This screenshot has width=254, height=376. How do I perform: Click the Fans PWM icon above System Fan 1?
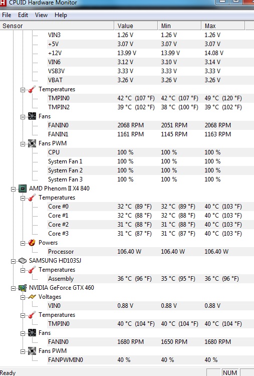coord(32,143)
